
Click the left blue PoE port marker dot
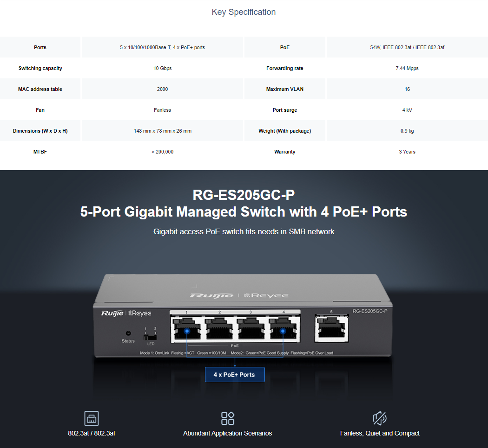(187, 331)
